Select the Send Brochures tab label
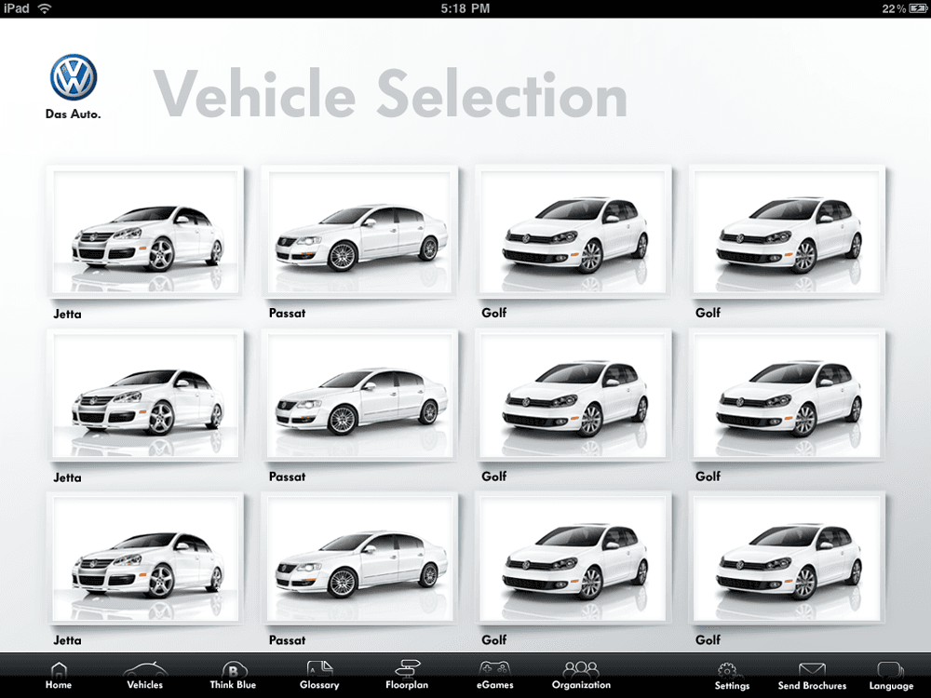Viewport: 931px width, 698px height. pyautogui.click(x=812, y=686)
